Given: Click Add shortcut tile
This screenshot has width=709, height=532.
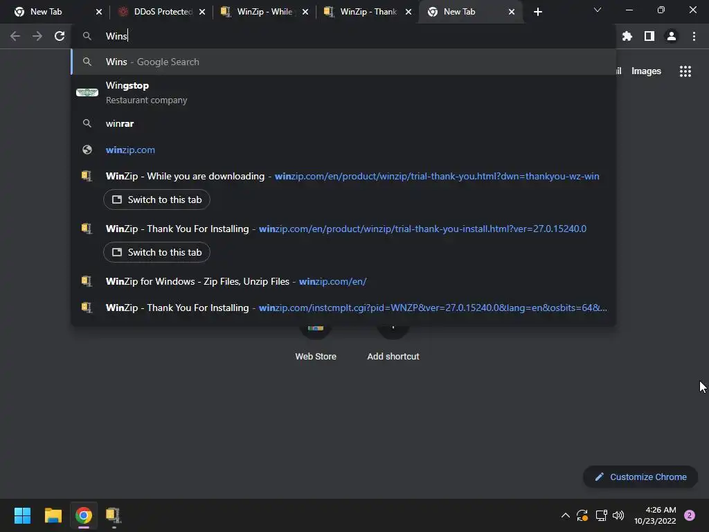Looking at the screenshot, I should pos(393,344).
